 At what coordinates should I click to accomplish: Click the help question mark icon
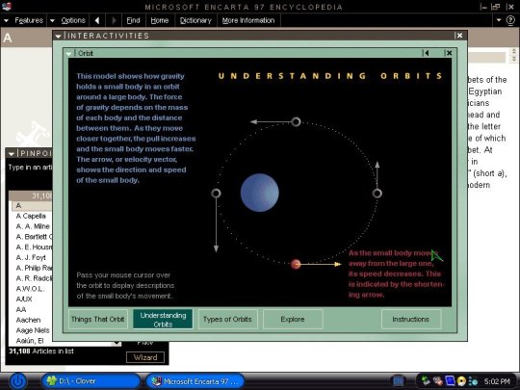tap(510, 20)
